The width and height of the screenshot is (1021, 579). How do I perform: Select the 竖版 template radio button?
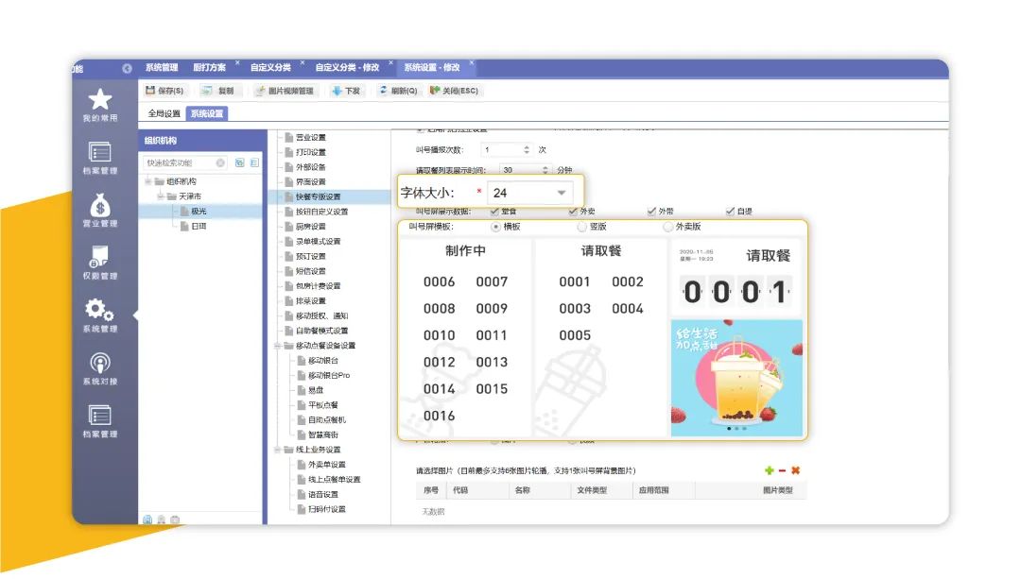click(x=582, y=227)
